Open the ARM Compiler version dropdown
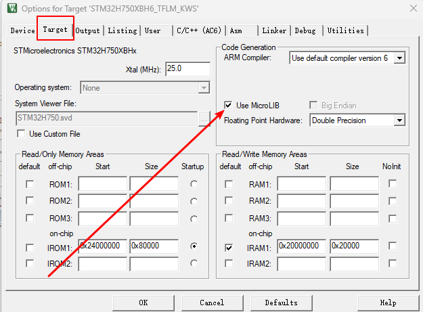Image resolution: width=423 pixels, height=312 pixels. coord(347,58)
